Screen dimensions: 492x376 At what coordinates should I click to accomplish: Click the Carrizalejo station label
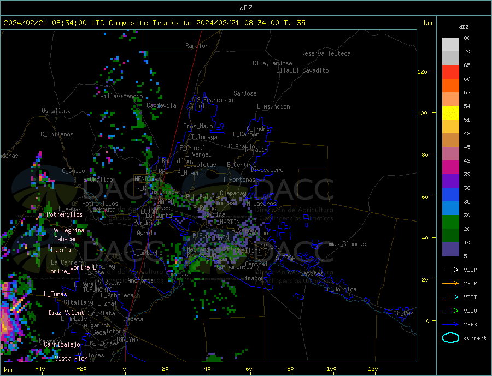(x=62, y=345)
